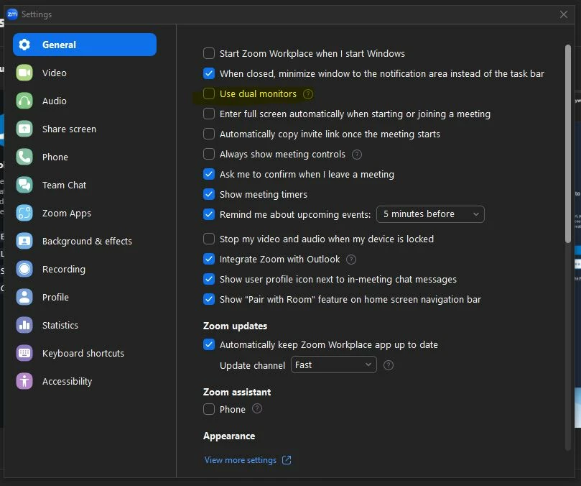Click help icon next to Use dual monitors
581x486 pixels.
click(x=308, y=94)
